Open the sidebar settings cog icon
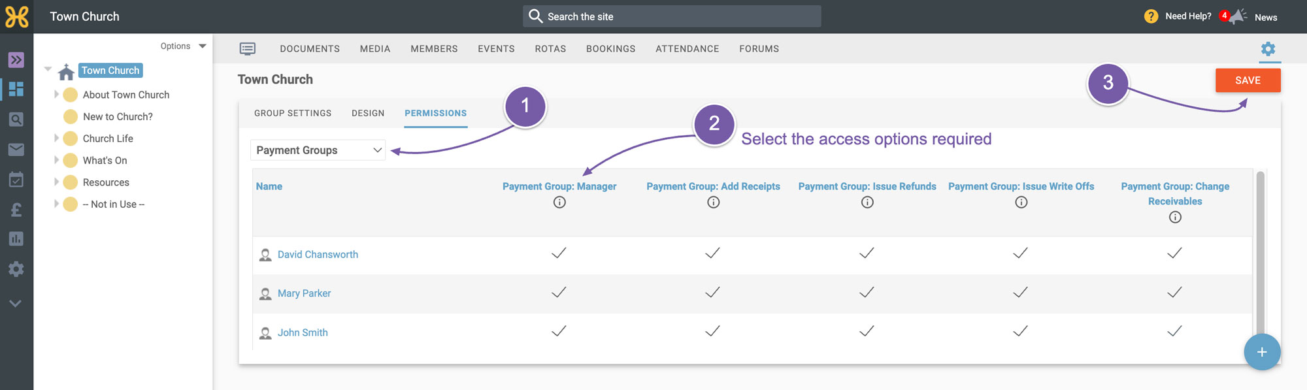This screenshot has width=1307, height=390. (x=16, y=269)
